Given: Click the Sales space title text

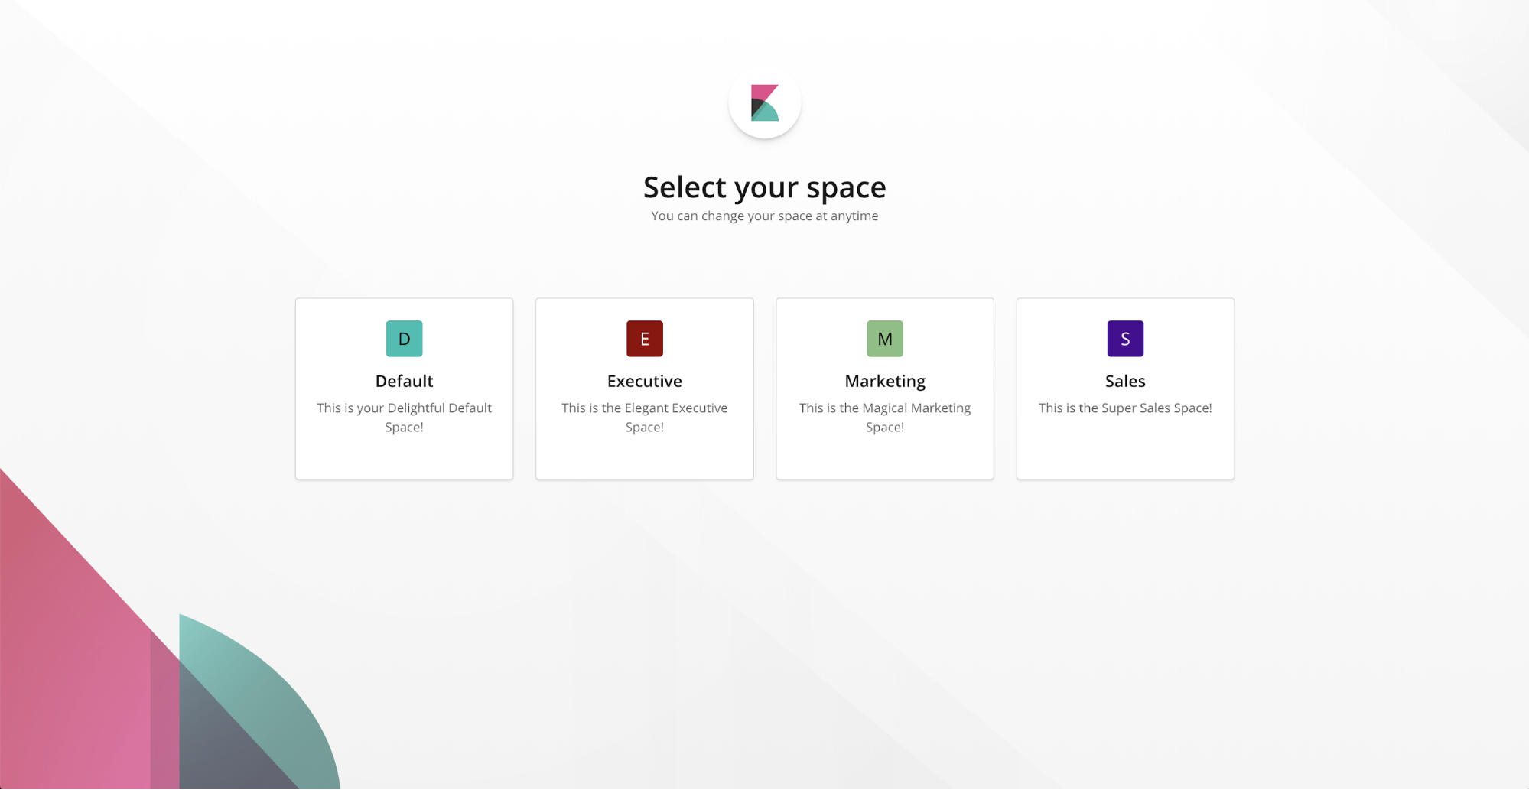Looking at the screenshot, I should [x=1124, y=380].
